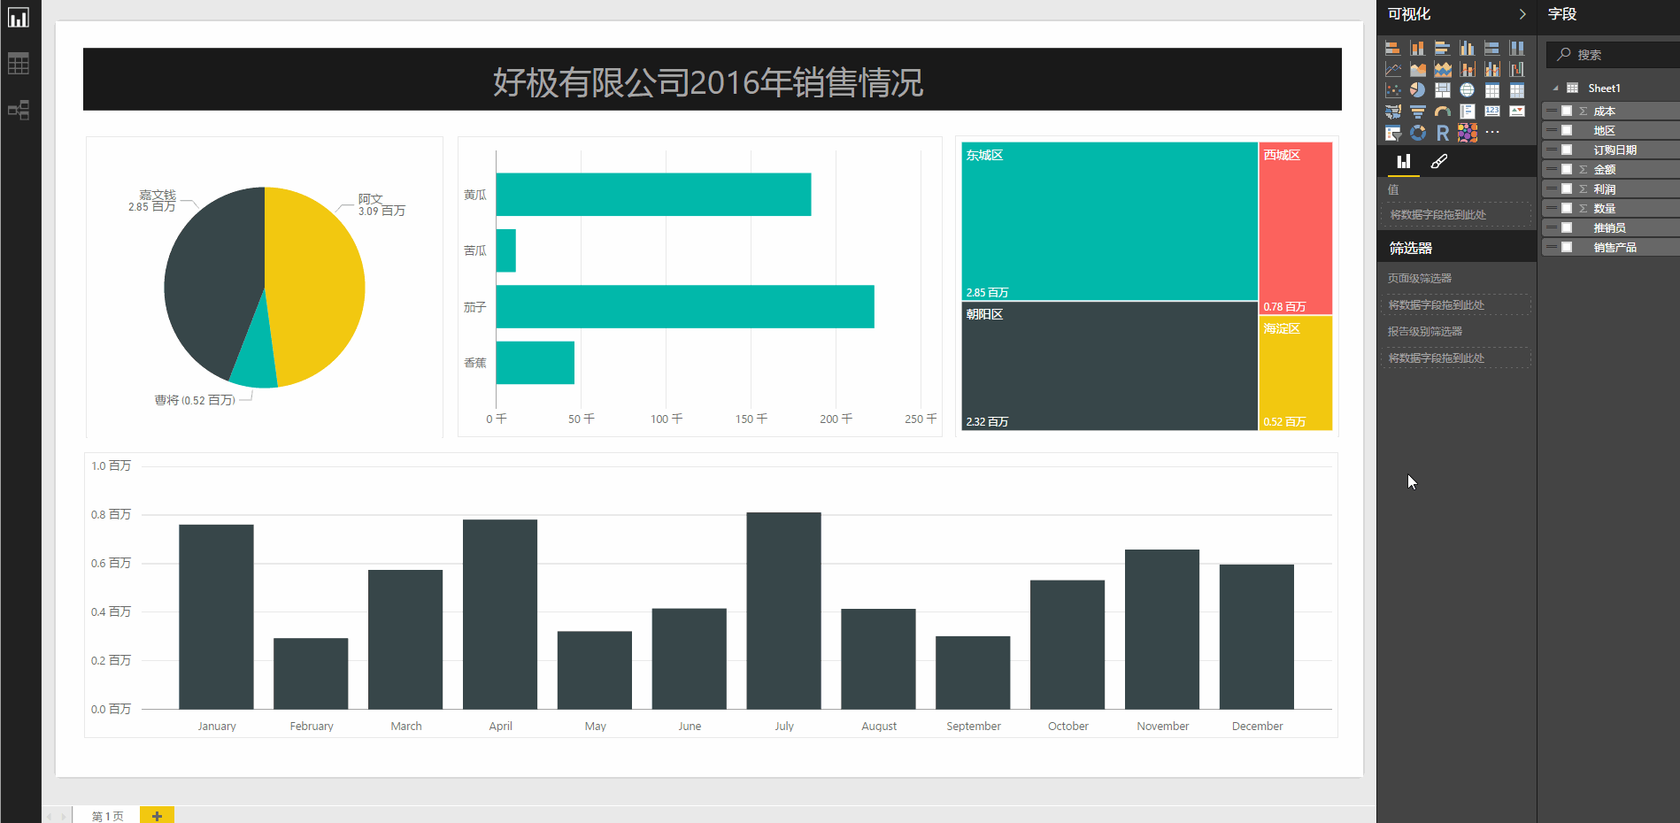Select the scatter chart visual
The image size is (1680, 823).
point(1392,90)
